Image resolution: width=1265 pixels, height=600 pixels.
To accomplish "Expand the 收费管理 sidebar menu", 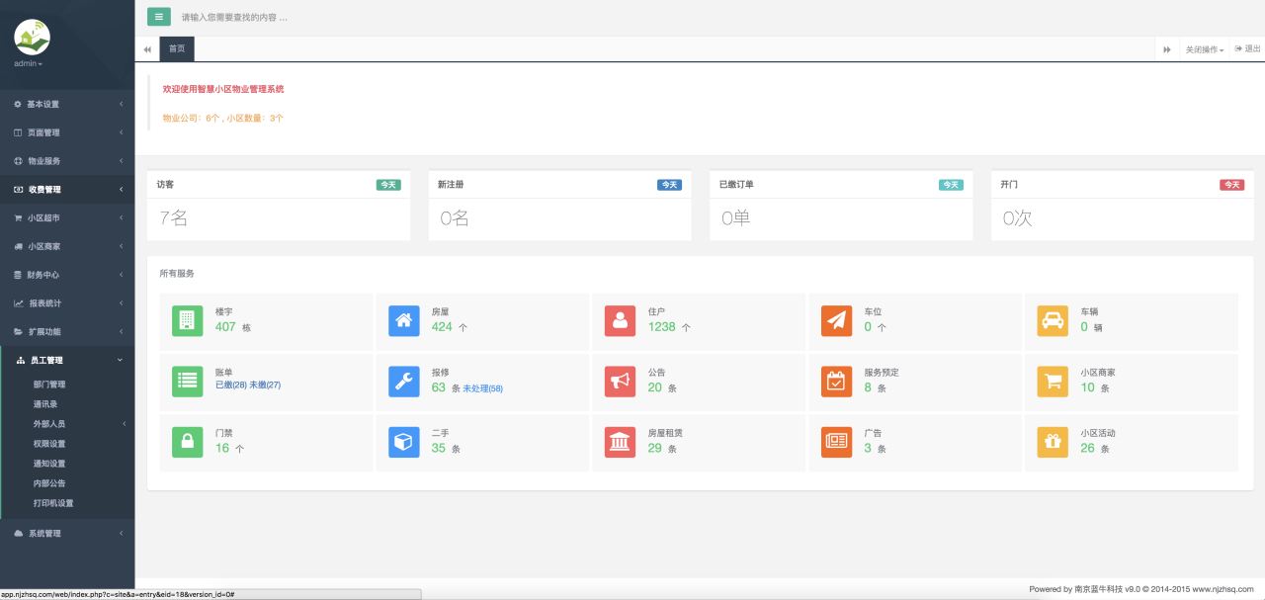I will [x=67, y=190].
